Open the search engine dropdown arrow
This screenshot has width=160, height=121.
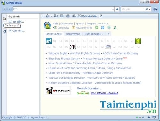(150, 9)
